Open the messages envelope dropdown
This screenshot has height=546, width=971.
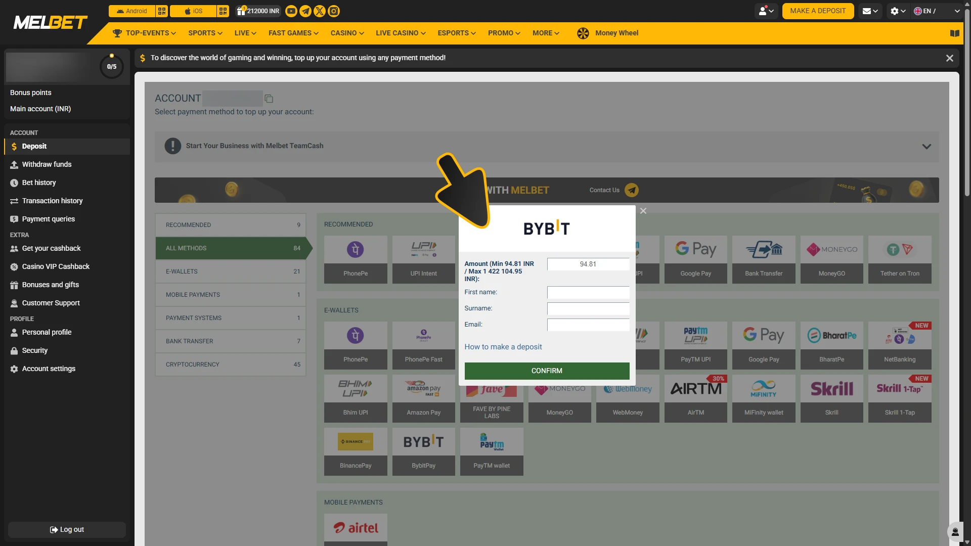pos(870,11)
